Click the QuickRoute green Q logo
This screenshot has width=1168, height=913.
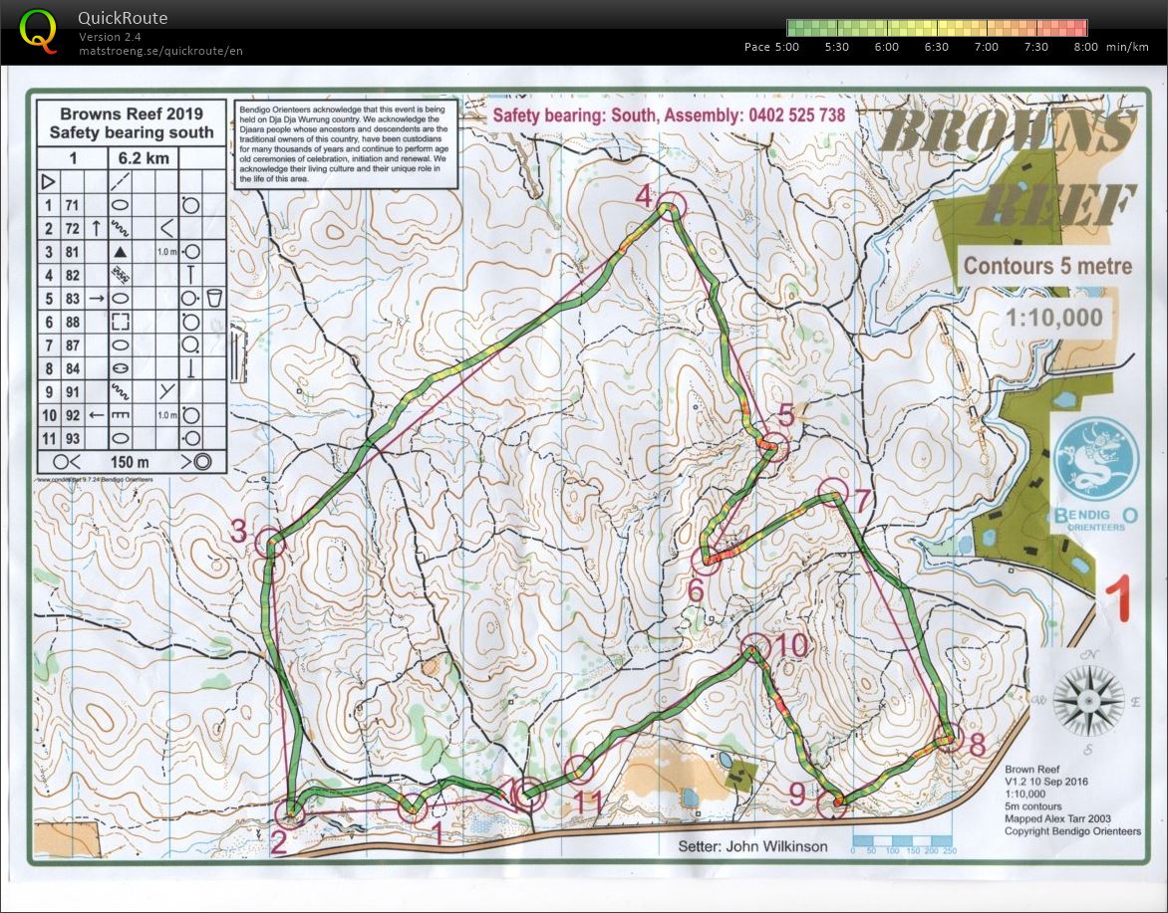tap(38, 30)
